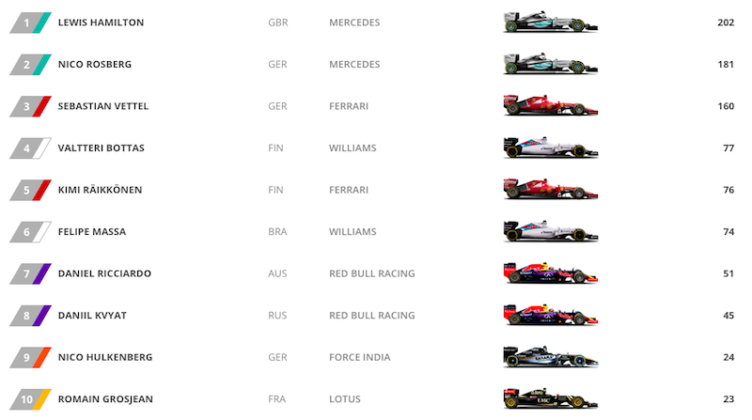Image resolution: width=752 pixels, height=420 pixels.
Task: Click the position 1 badge
Action: tap(30, 23)
